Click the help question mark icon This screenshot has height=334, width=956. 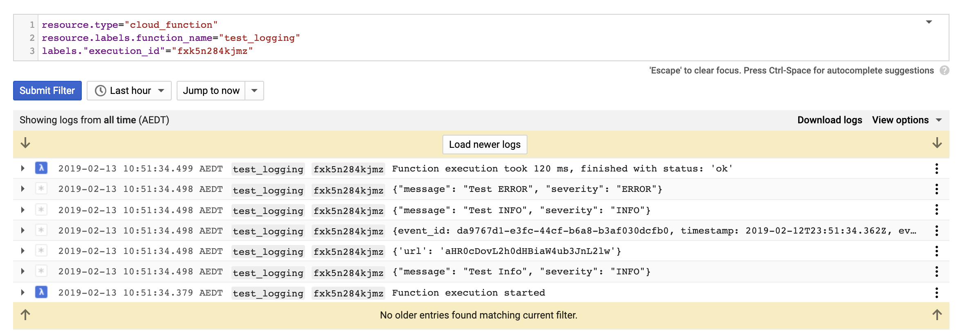tap(944, 71)
